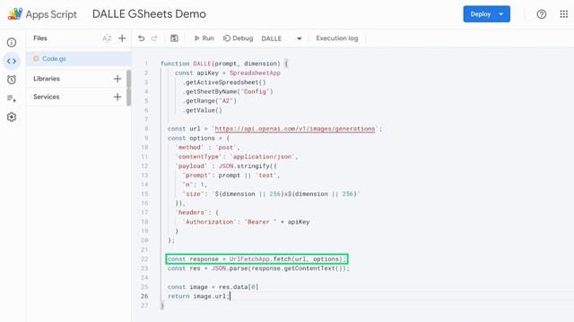Click the UrlFetchApp.fetch line of code
Screen dimensions: 574x322
click(257, 259)
